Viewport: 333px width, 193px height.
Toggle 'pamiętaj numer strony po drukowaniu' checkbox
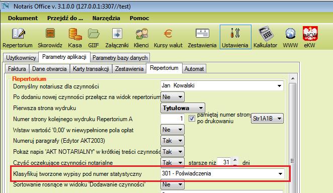click(192, 118)
